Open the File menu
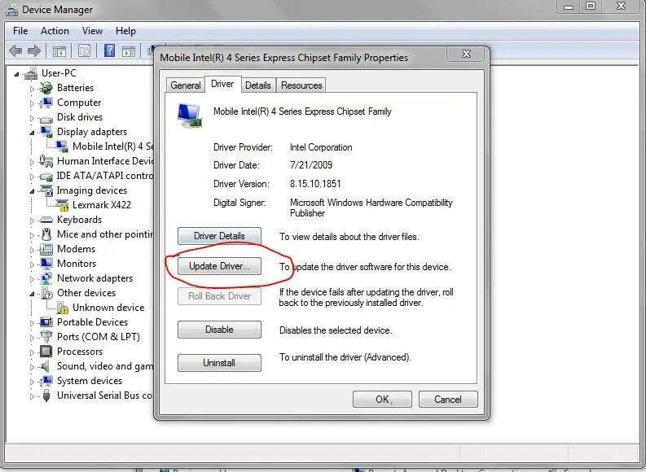Viewport: 646px width, 472px height. 20,31
